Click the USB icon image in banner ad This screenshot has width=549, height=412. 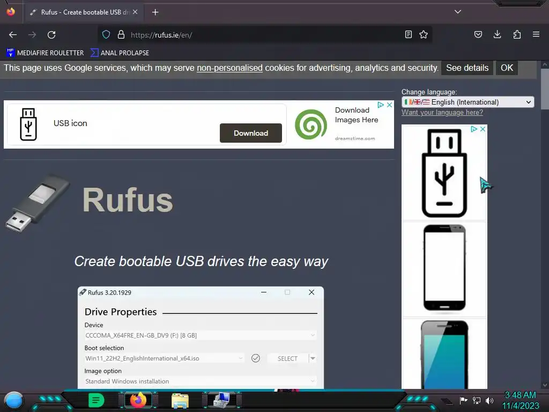coord(28,124)
